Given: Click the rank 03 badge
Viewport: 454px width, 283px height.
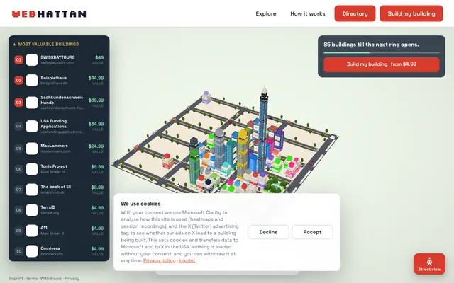Looking at the screenshot, I should pos(19,103).
